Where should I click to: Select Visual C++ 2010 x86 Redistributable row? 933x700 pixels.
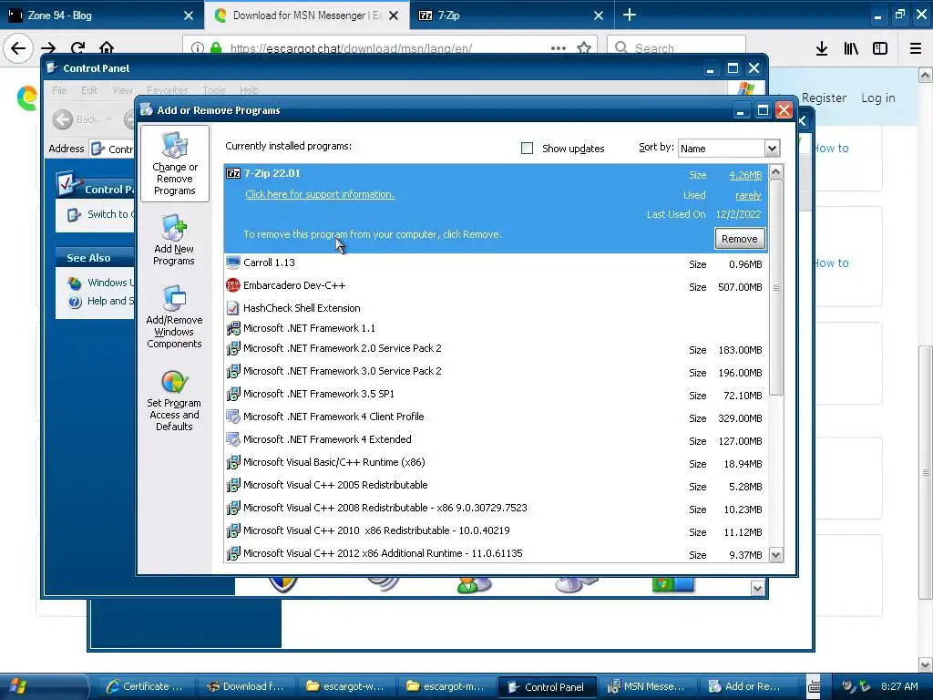[x=497, y=531]
